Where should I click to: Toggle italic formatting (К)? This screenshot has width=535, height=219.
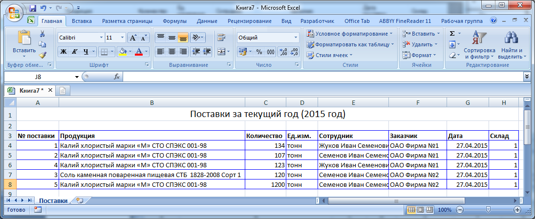coord(74,52)
